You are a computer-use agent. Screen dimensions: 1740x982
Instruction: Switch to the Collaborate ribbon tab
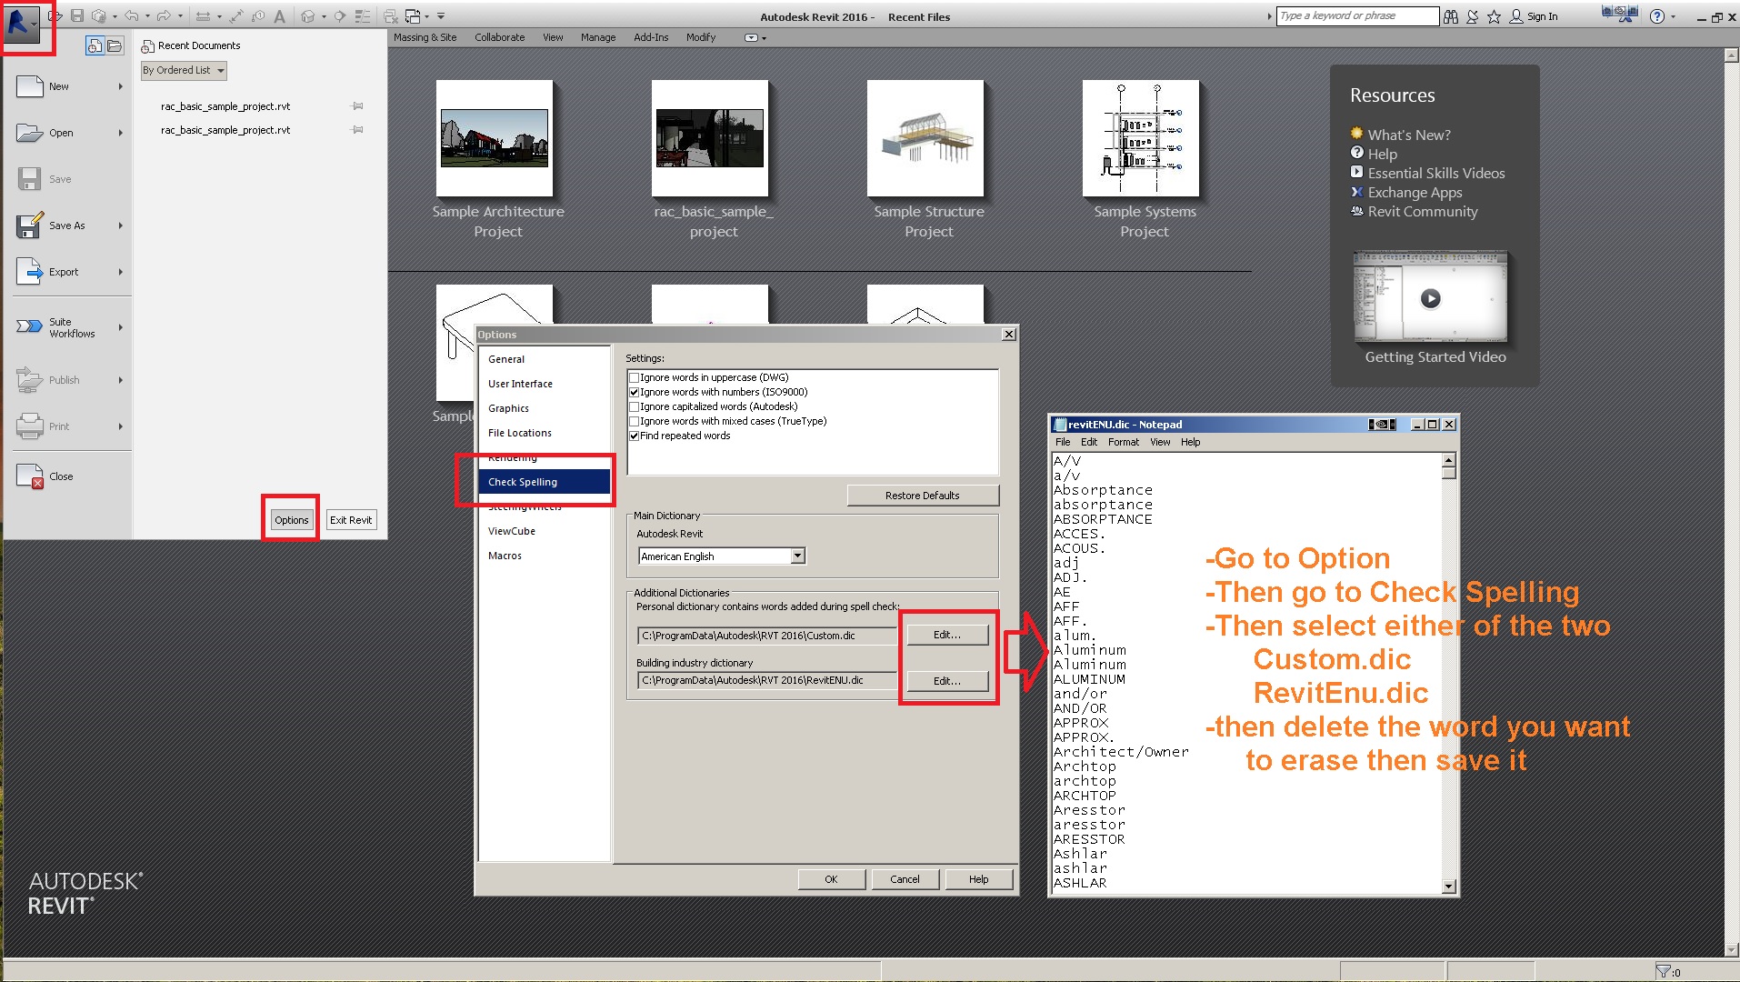click(500, 37)
